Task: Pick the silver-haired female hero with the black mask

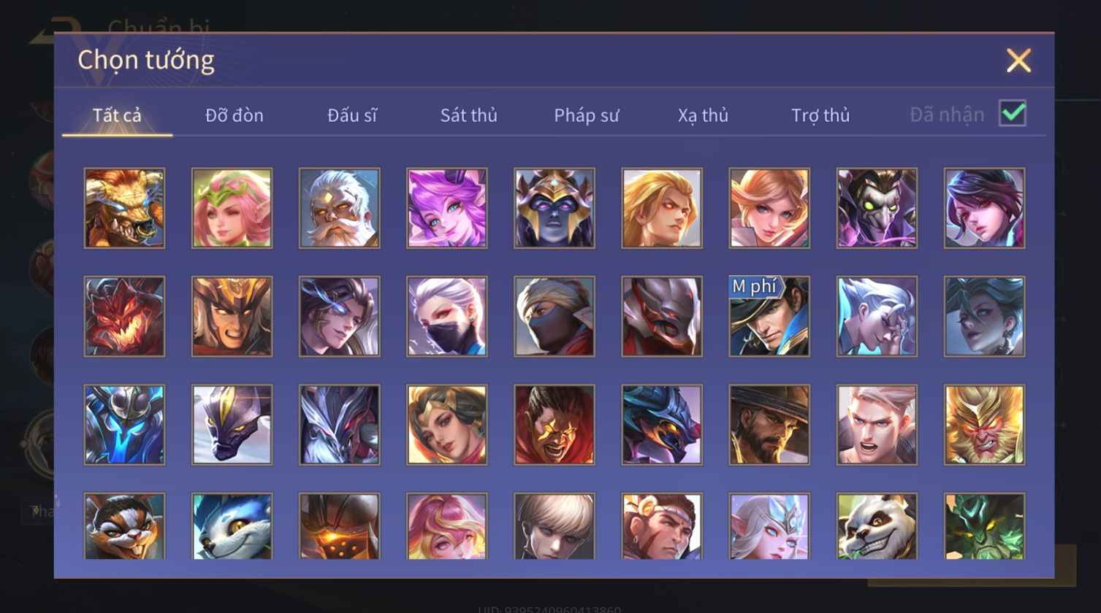Action: (446, 316)
